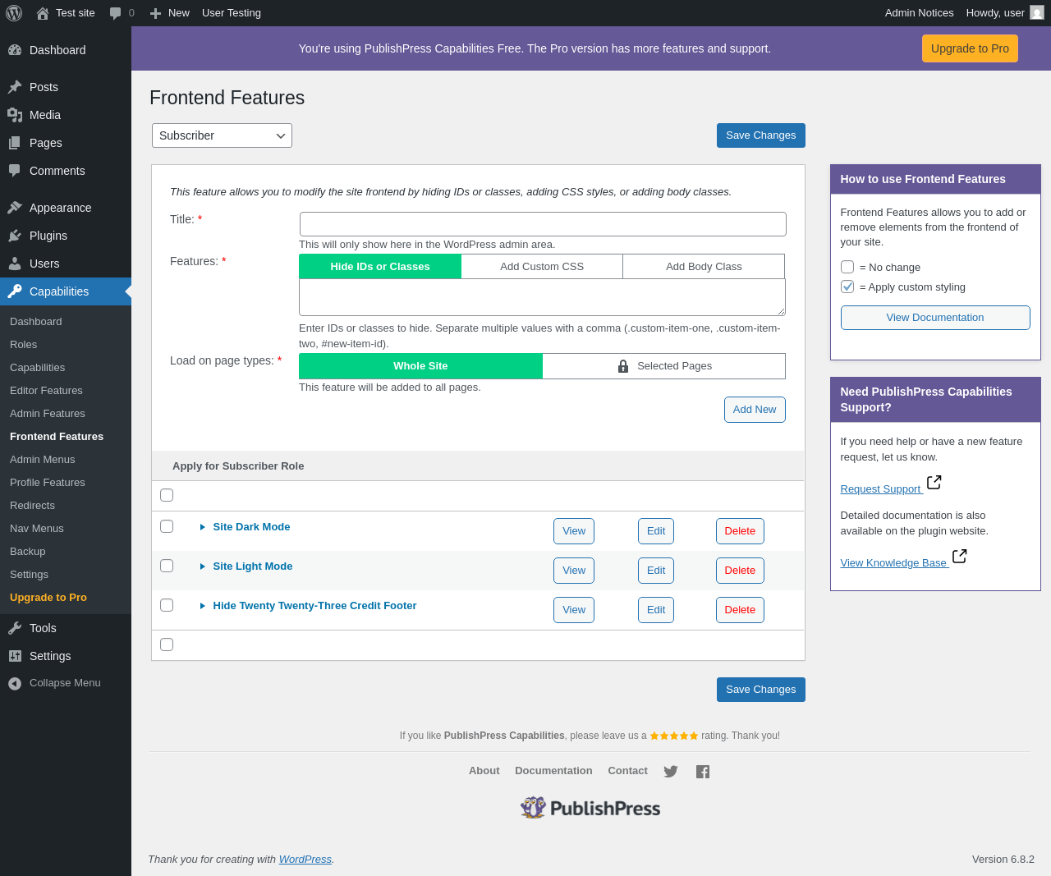Click the Add New button
The height and width of the screenshot is (876, 1051).
[x=755, y=410]
